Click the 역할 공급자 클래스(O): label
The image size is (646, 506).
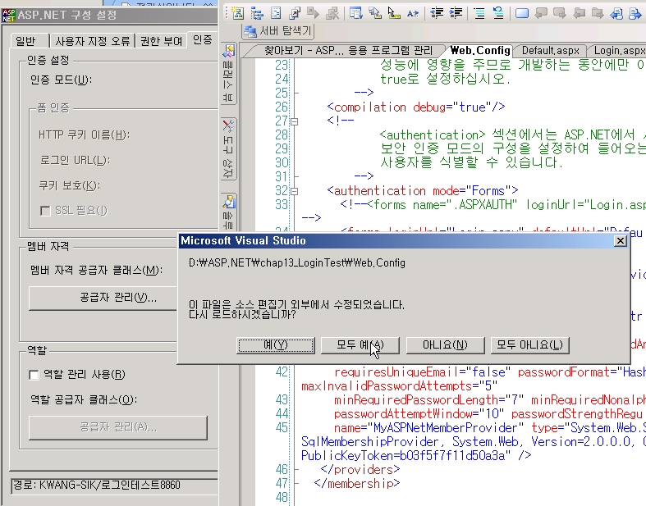[x=84, y=399]
